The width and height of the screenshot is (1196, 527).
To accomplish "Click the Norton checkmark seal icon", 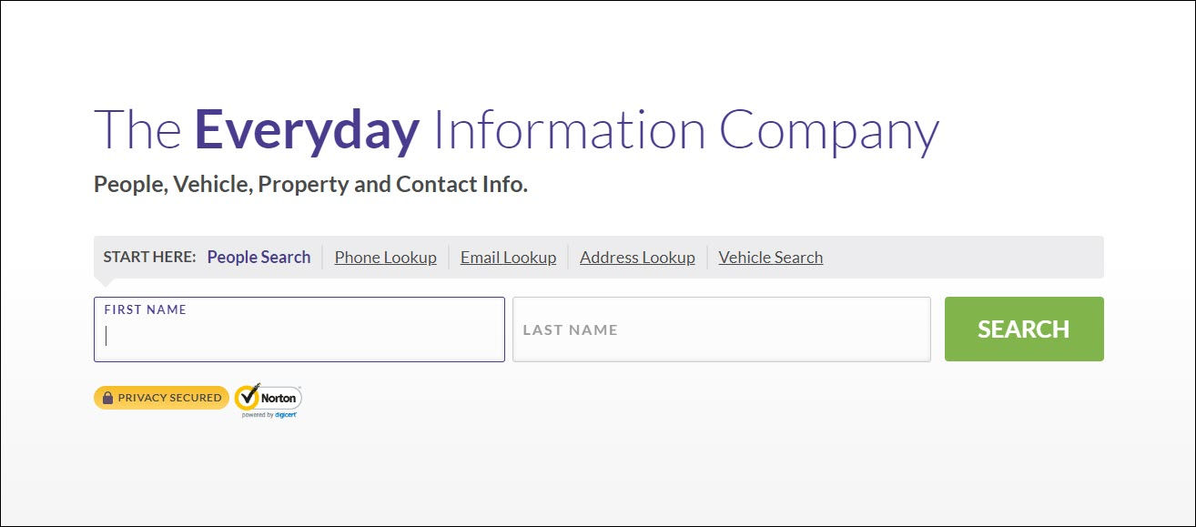I will click(x=247, y=397).
